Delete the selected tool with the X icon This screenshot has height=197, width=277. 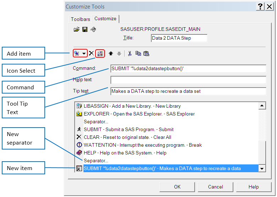91,54
